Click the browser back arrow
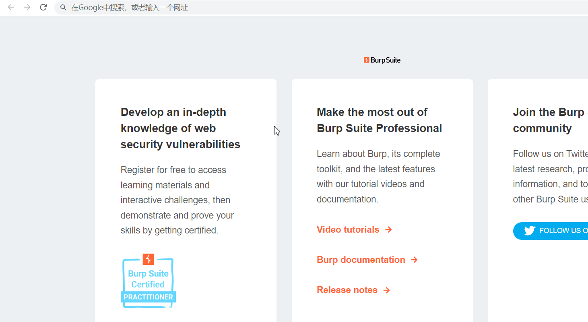 click(x=11, y=7)
